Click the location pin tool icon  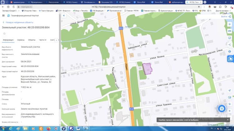pos(230,24)
